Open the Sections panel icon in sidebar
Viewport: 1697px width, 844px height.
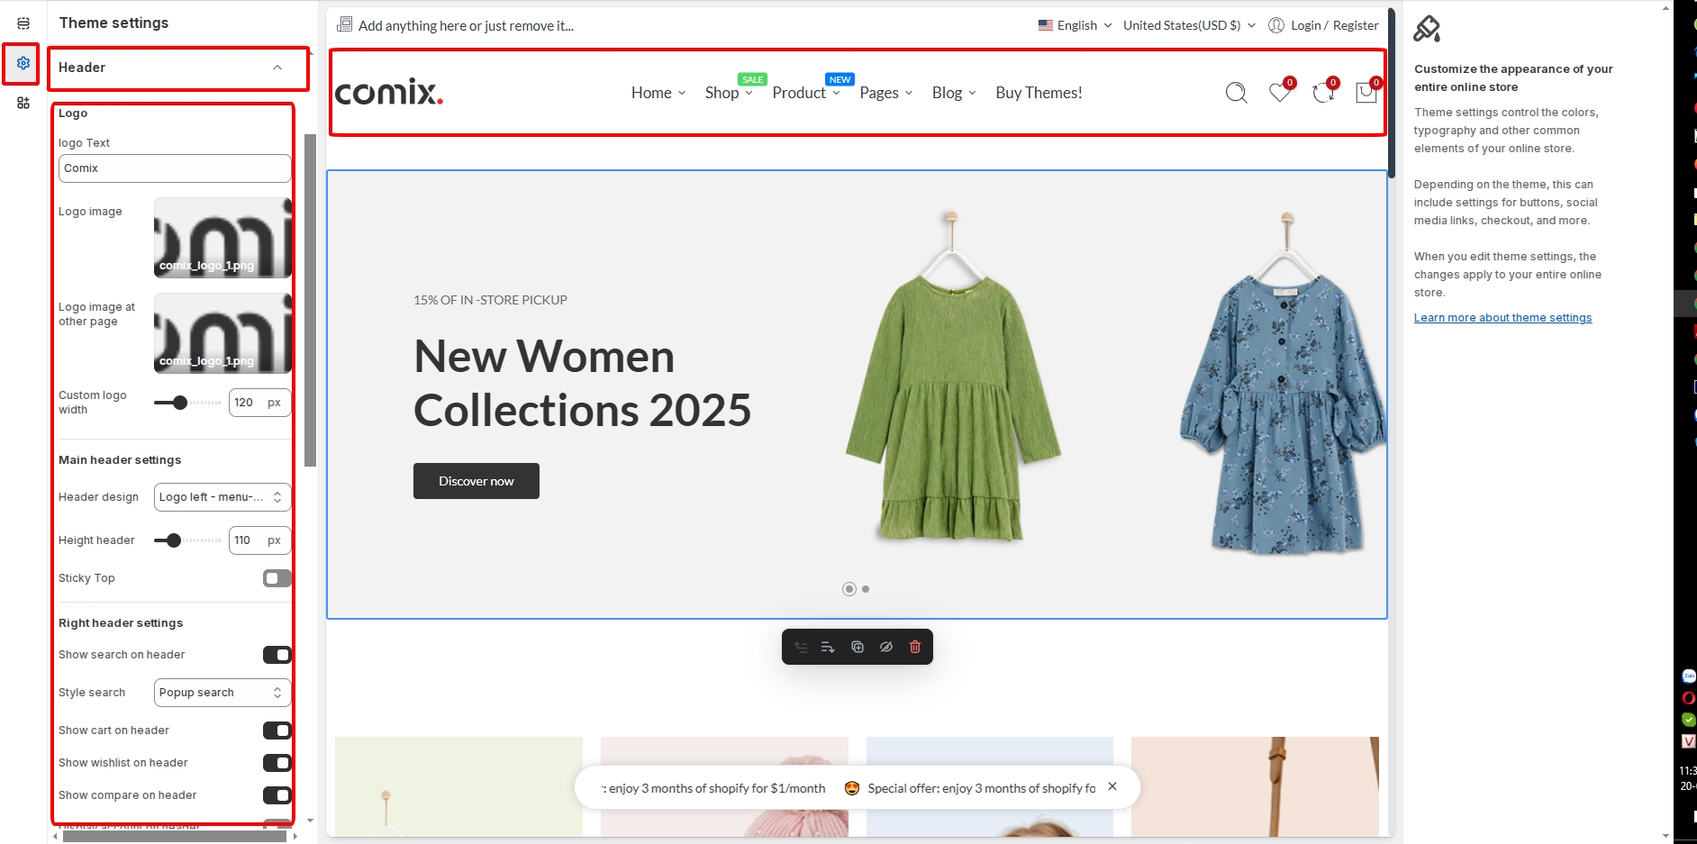pos(23,23)
